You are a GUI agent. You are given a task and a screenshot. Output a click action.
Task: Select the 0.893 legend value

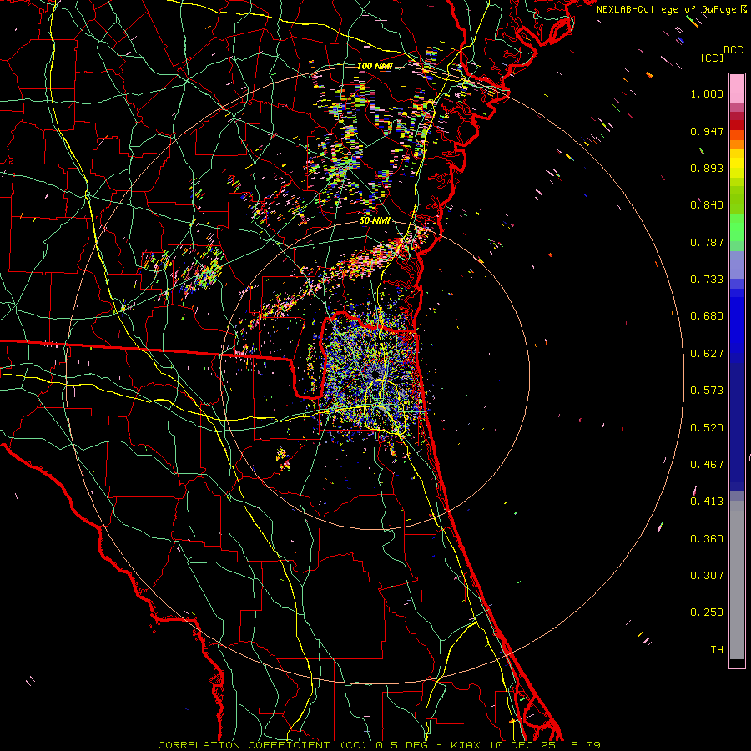coord(707,168)
